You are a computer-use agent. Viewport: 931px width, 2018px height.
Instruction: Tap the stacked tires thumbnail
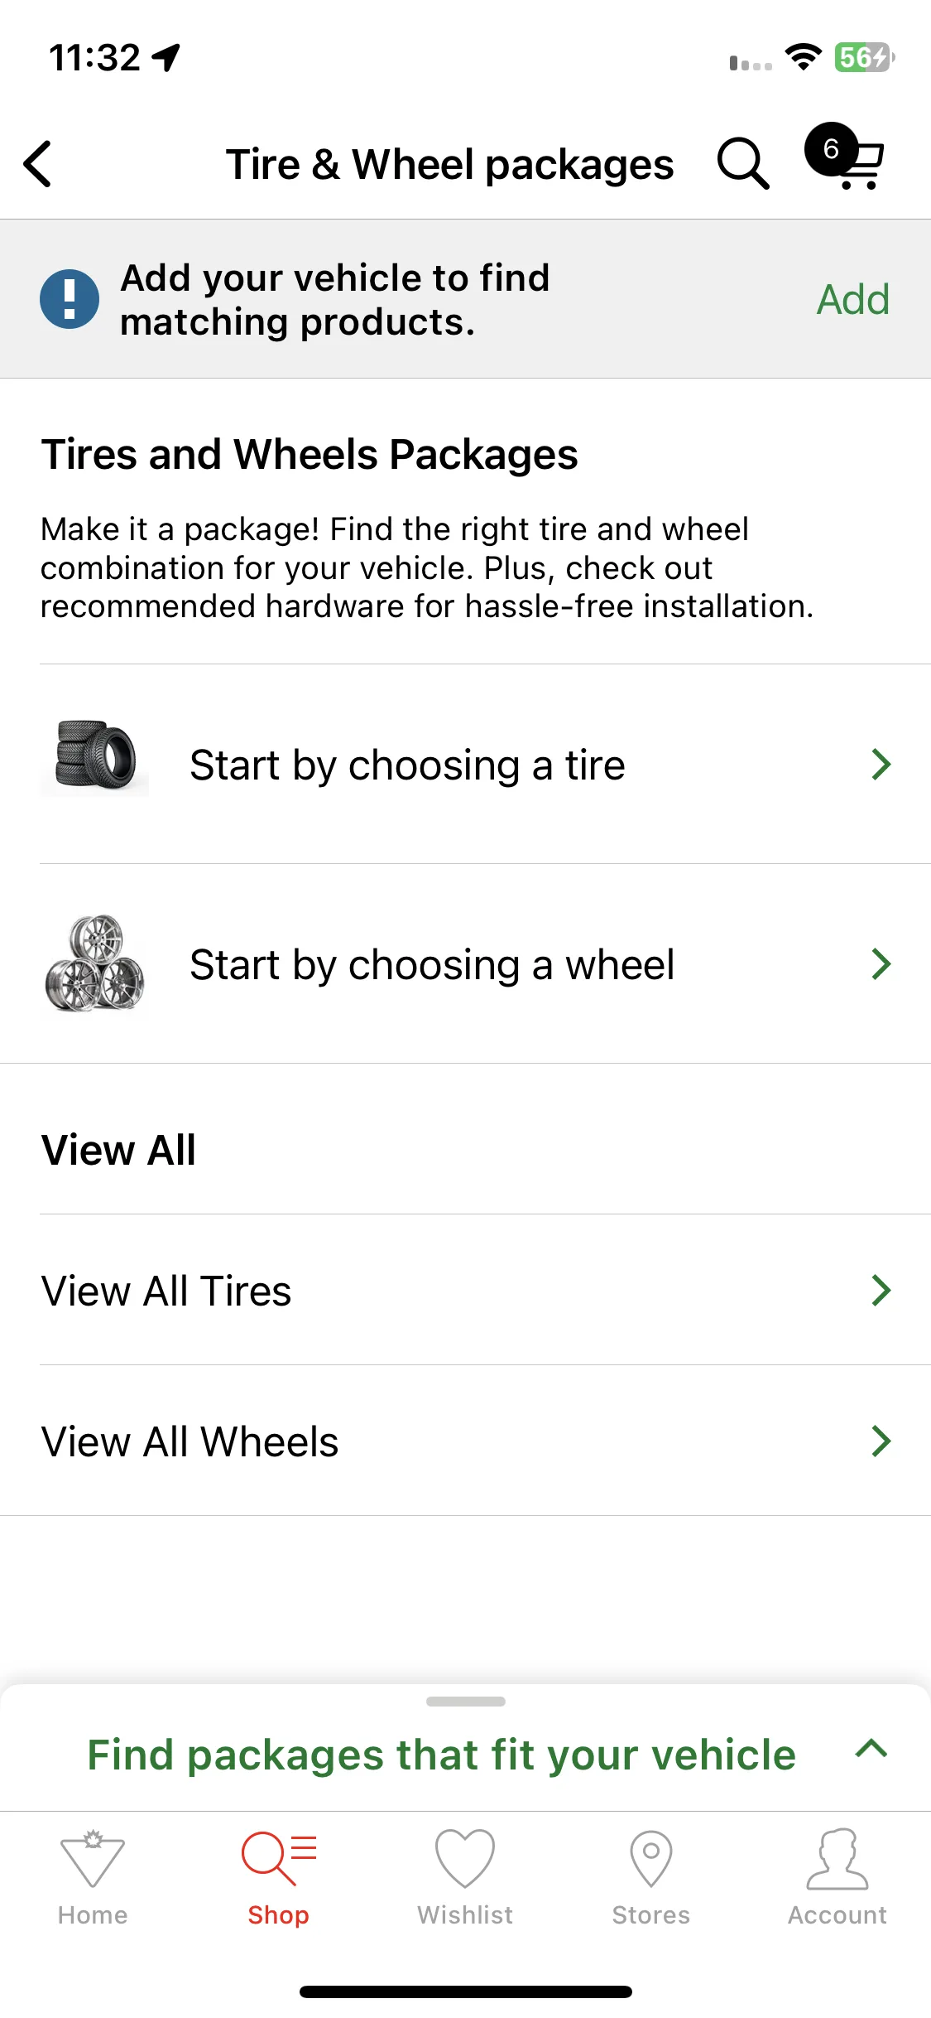click(94, 756)
